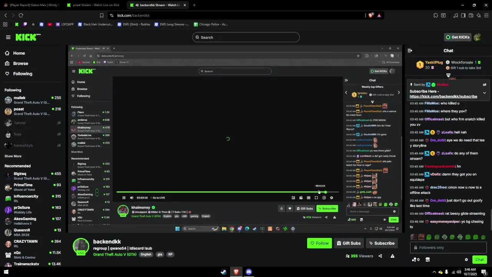
Task: Open the notification center icon
Action: [484, 272]
